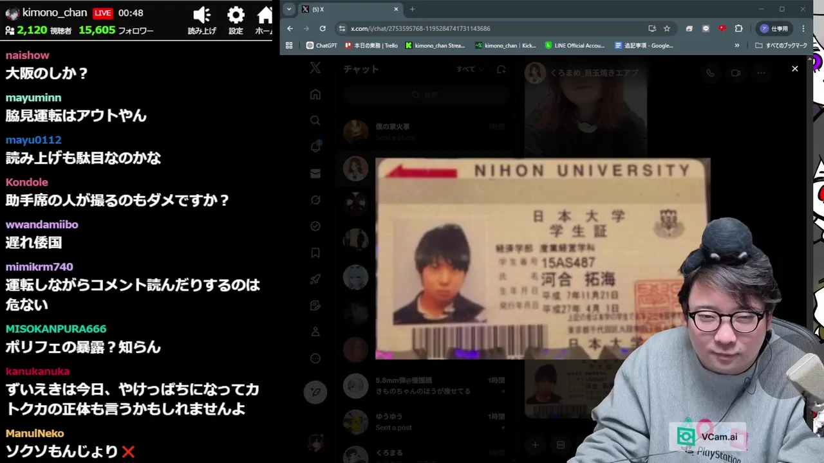Screen dimensions: 824x463
Task: Go back in Chrome
Action: (290, 28)
